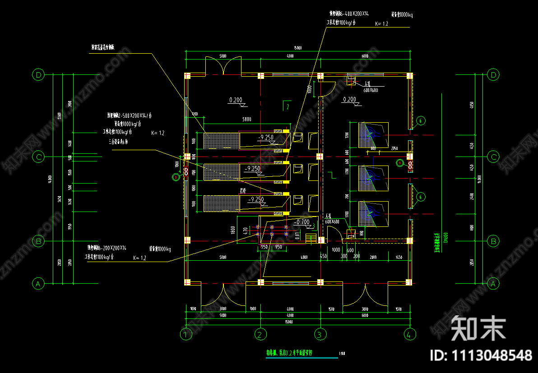The height and width of the screenshot is (373, 538).
Task: Select bottom grid axis bubble 4
Action: pos(409,334)
